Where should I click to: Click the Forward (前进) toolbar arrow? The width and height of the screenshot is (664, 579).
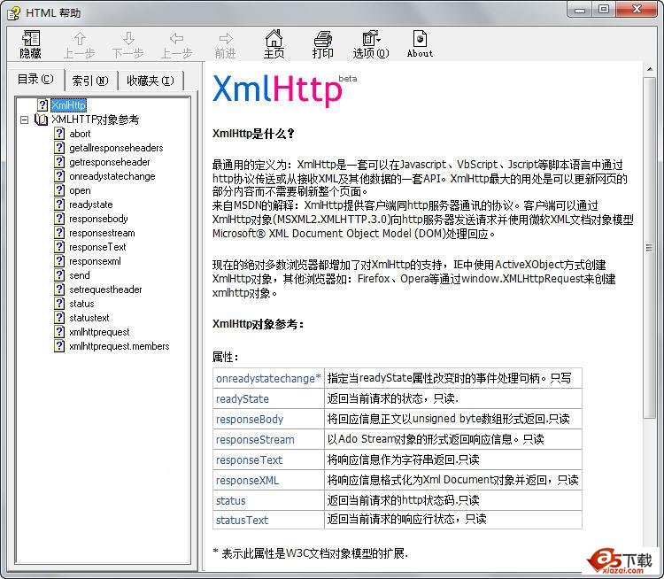[225, 44]
